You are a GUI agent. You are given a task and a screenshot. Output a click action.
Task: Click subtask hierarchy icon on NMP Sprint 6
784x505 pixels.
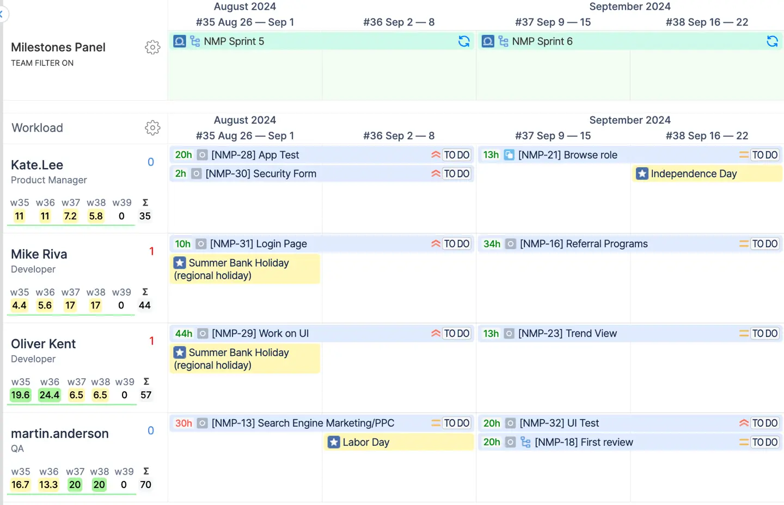click(x=503, y=41)
